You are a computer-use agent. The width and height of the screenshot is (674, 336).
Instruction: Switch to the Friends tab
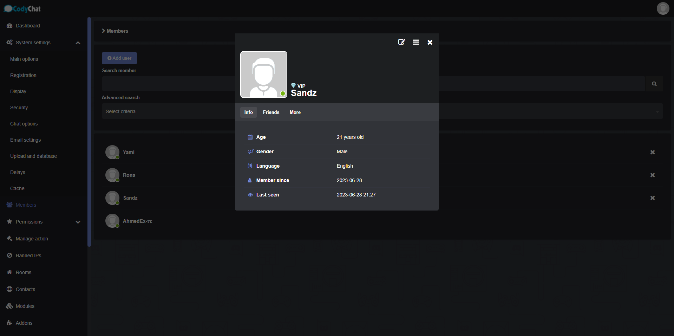click(271, 112)
